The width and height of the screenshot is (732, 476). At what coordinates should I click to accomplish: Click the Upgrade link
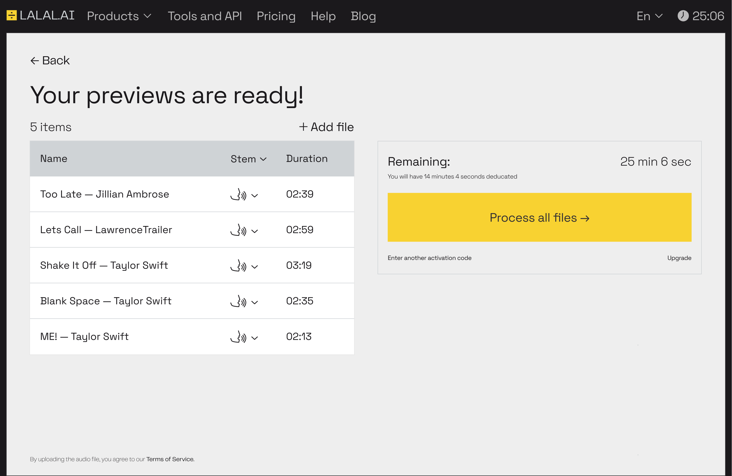tap(679, 258)
